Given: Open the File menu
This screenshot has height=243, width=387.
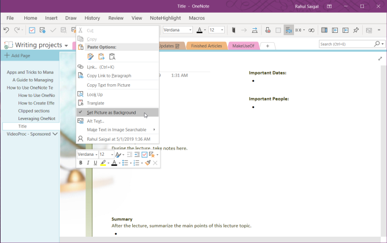Looking at the screenshot, I should click(x=10, y=18).
